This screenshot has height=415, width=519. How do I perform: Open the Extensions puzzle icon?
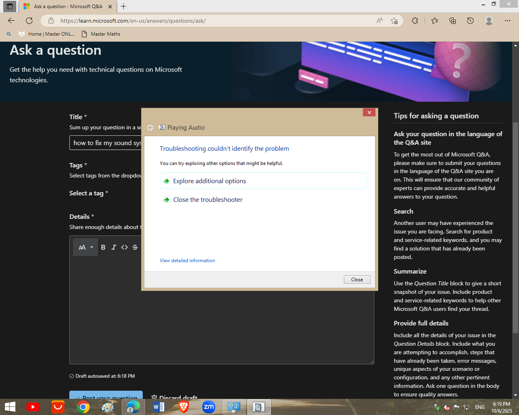tap(415, 21)
